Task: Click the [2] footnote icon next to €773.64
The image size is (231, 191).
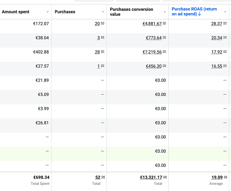Action: [x=164, y=37]
